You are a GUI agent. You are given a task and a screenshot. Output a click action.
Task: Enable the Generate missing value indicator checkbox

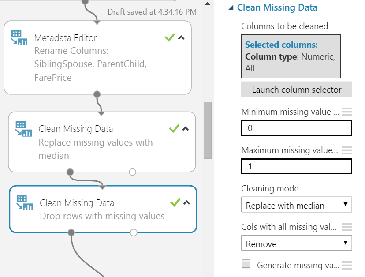click(x=246, y=264)
